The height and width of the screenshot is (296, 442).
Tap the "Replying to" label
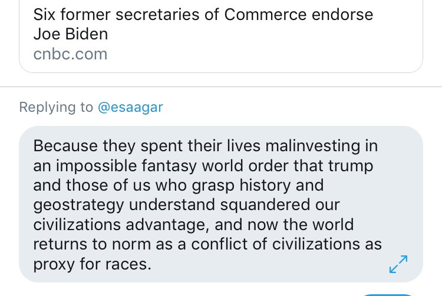point(56,107)
